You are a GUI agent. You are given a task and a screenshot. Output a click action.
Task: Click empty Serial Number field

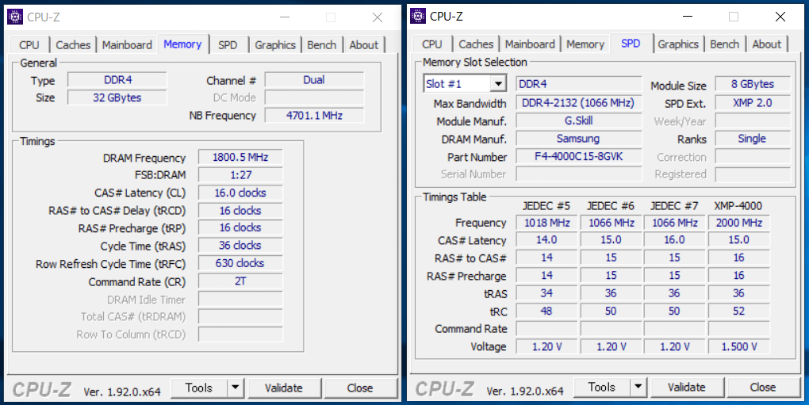point(579,174)
